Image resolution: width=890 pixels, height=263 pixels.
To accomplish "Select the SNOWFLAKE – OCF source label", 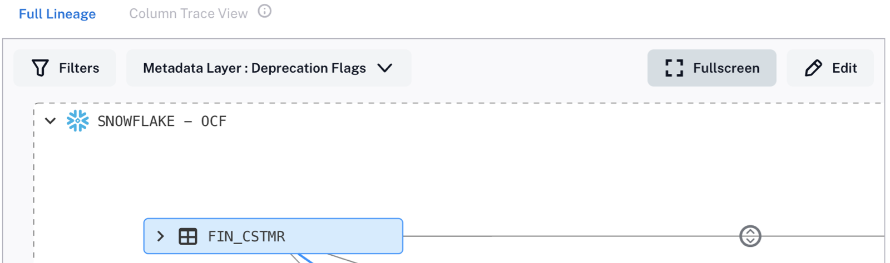I will point(162,121).
